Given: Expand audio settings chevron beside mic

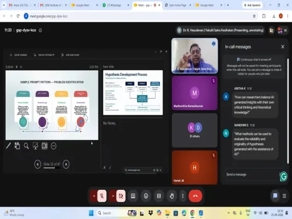Looking at the screenshot, I should (94, 196).
